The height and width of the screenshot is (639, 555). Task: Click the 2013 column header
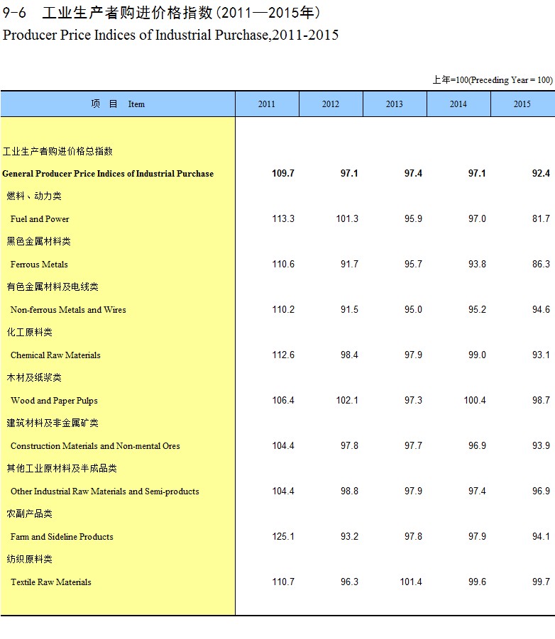(x=395, y=104)
